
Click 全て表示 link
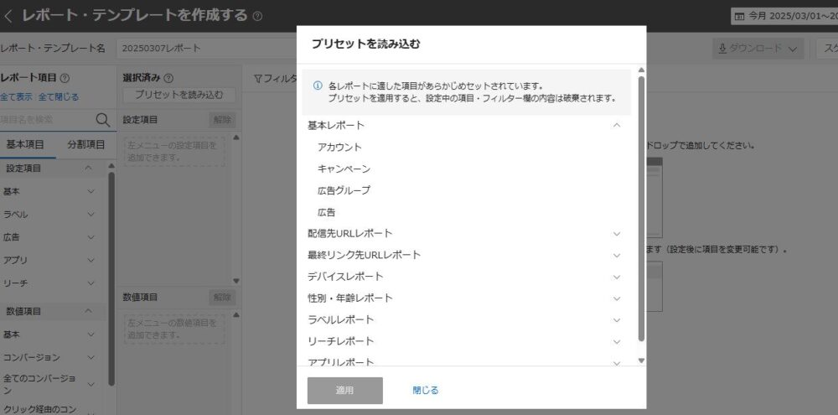17,96
